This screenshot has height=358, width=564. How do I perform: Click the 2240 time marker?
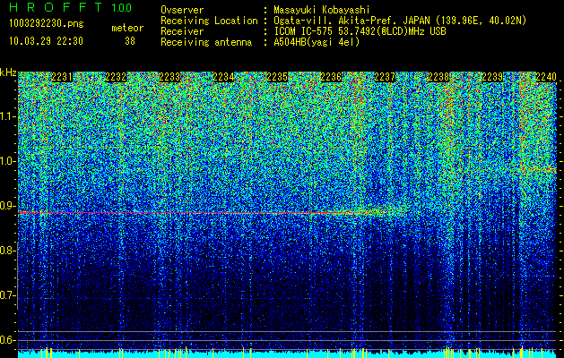point(546,77)
